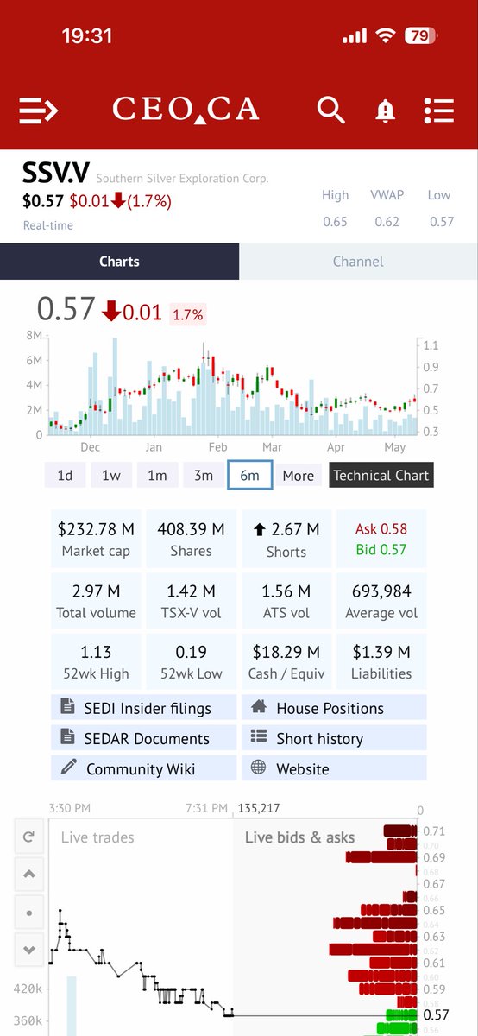
Task: Tap the 19:31 clock in status bar
Action: coord(87,36)
